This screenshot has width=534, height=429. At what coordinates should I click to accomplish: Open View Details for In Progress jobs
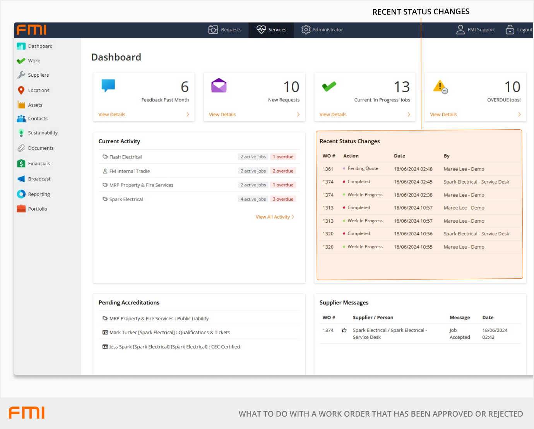[333, 115]
